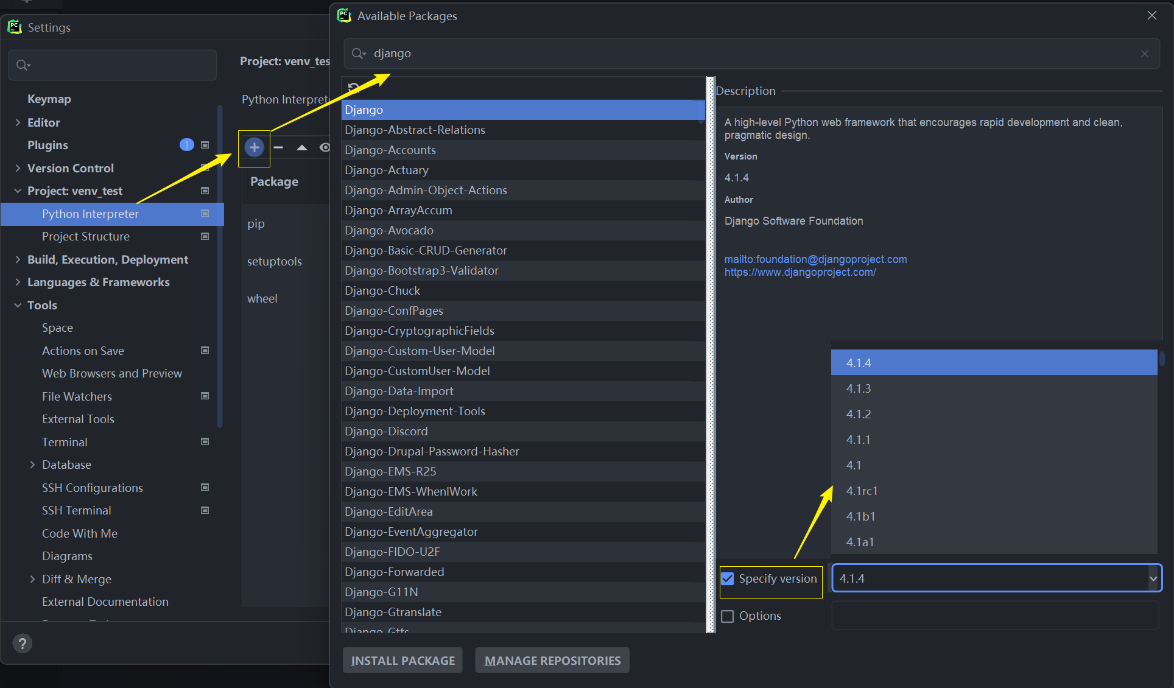Image resolution: width=1174 pixels, height=688 pixels.
Task: Click the project-level icon beside SSH Configurations
Action: point(205,487)
